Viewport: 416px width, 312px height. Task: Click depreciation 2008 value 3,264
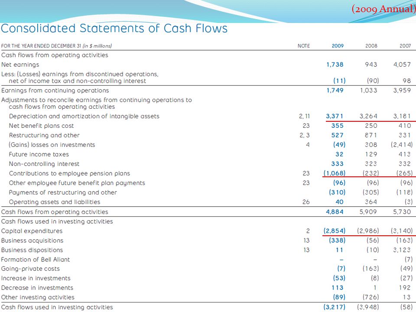click(368, 116)
